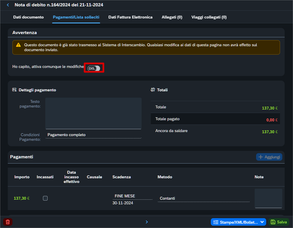Click the Note column header
The width and height of the screenshot is (293, 228).
[x=259, y=177]
